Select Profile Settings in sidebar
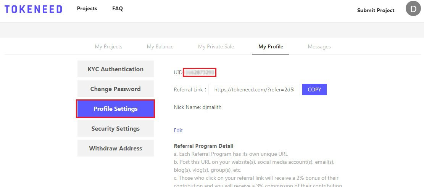The width and height of the screenshot is (424, 187). (116, 109)
